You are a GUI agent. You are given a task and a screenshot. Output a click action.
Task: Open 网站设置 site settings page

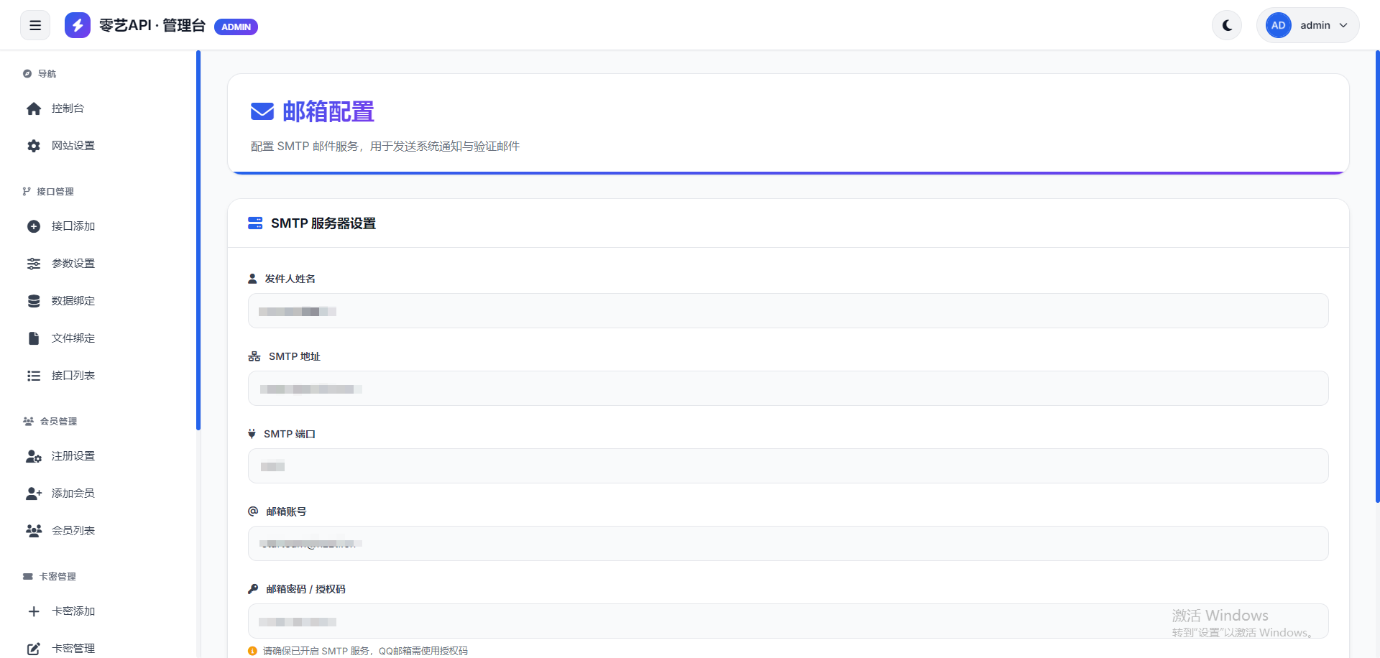click(73, 146)
